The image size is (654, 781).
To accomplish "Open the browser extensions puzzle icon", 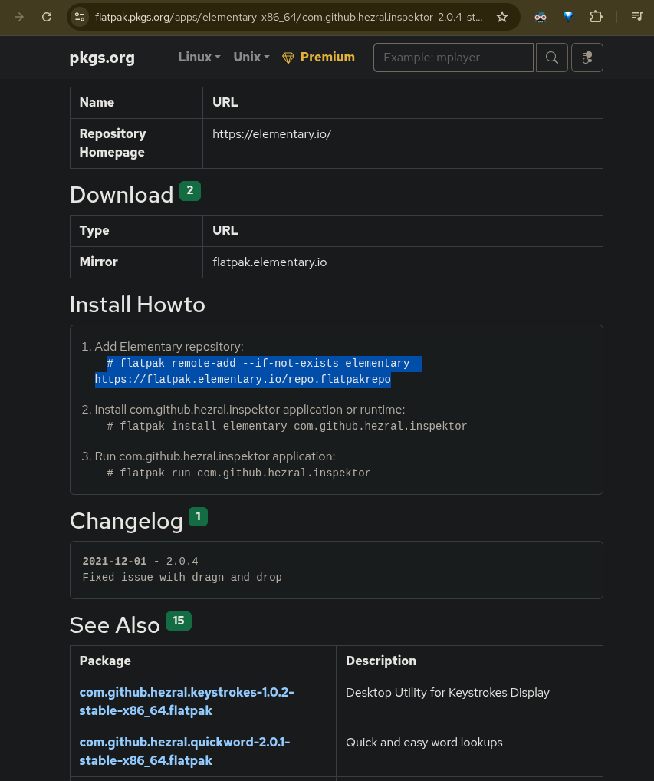I will 596,17.
